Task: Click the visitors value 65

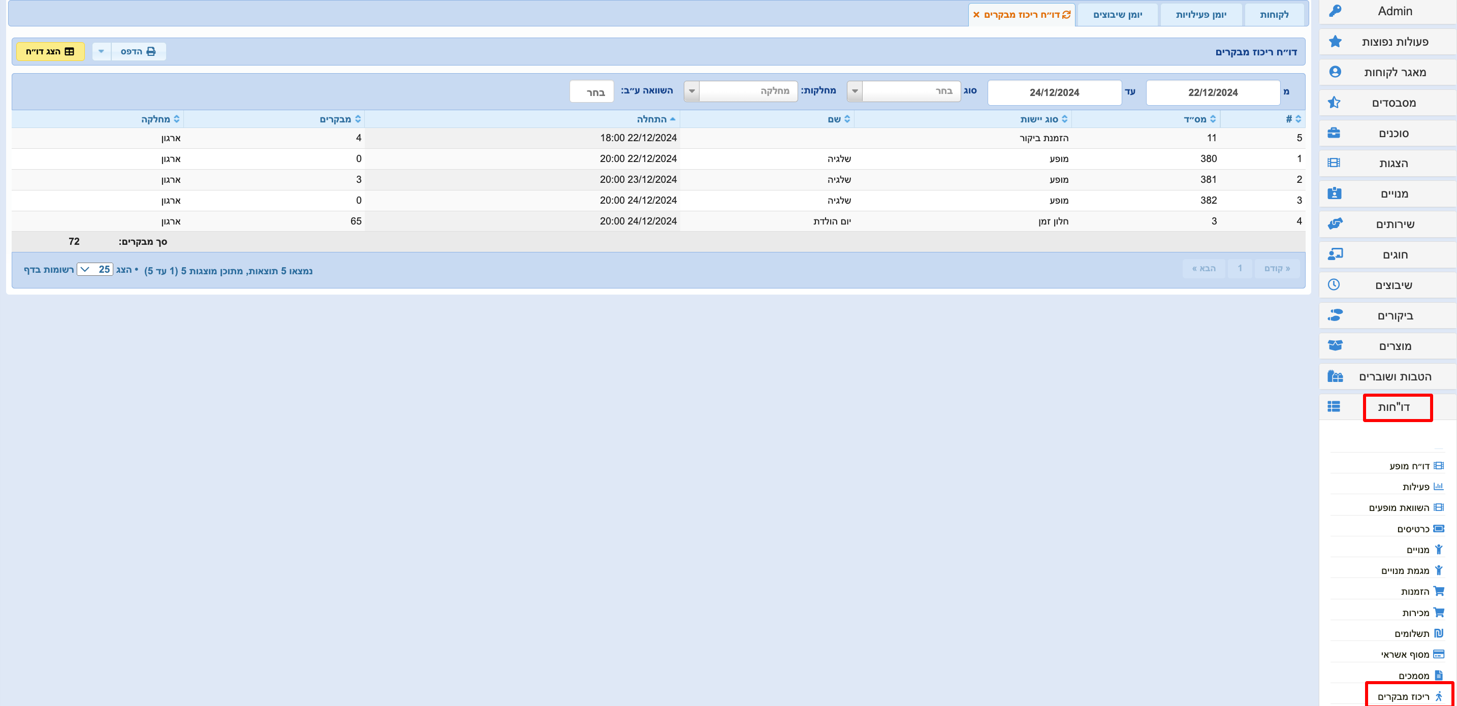Action: 356,221
